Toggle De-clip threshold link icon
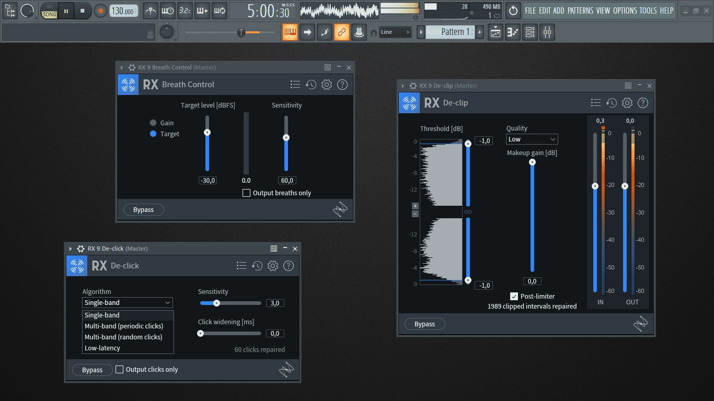Image resolution: width=714 pixels, height=401 pixels. tap(468, 211)
